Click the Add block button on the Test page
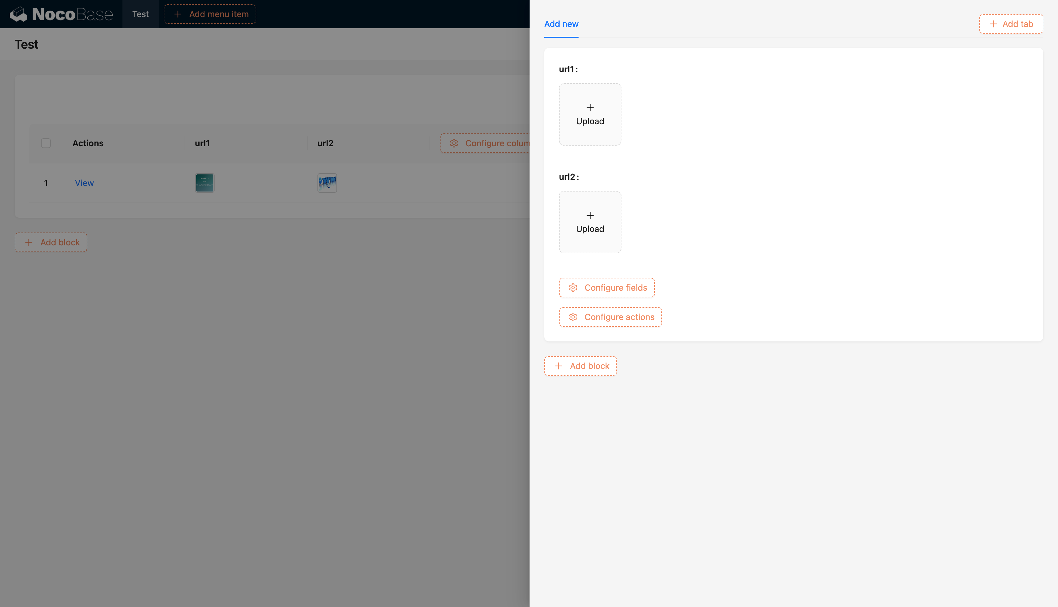The height and width of the screenshot is (607, 1058). tap(51, 243)
